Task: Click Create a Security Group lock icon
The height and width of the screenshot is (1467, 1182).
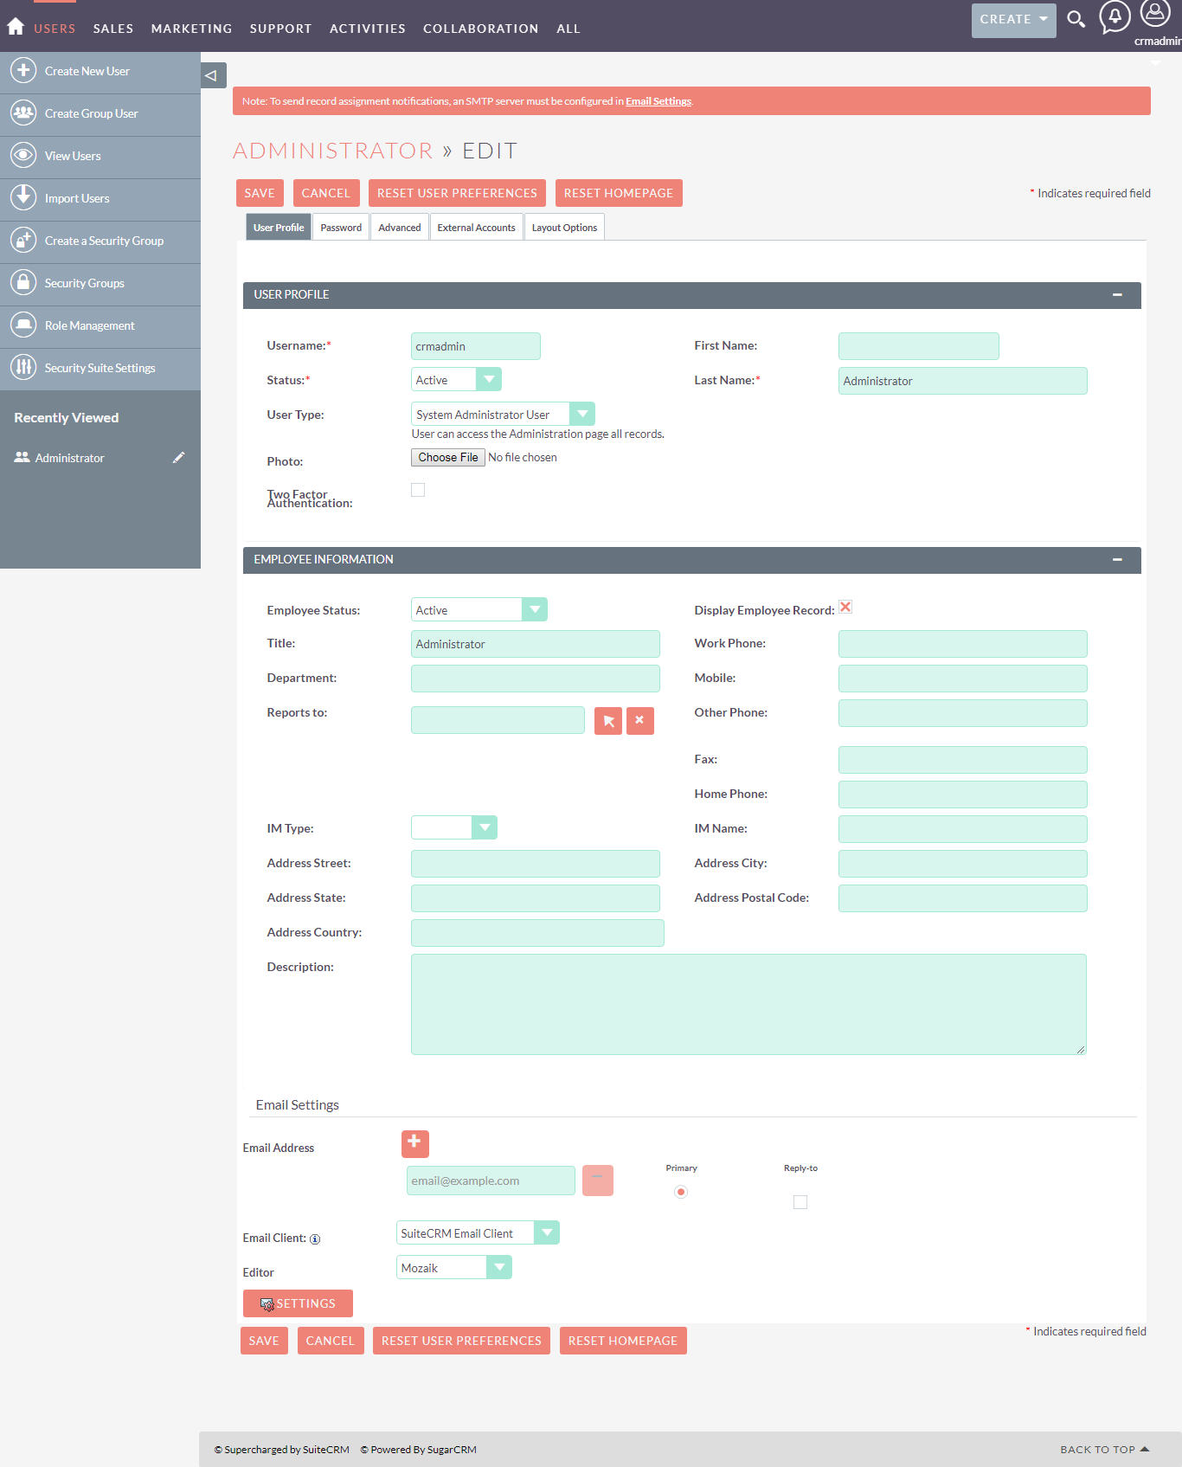Action: (23, 240)
